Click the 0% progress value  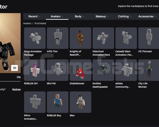click(19, 77)
